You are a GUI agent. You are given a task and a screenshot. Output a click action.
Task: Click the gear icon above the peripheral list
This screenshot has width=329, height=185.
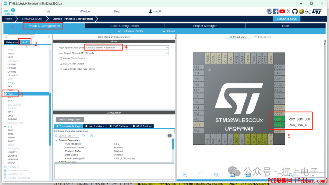(x=49, y=37)
